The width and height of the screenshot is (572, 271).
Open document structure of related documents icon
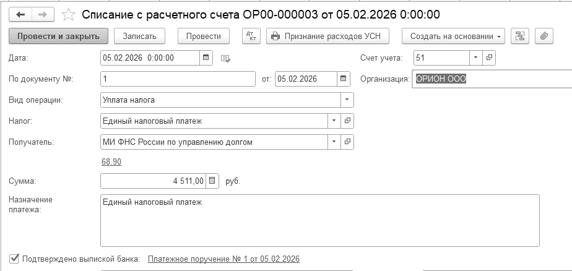520,36
